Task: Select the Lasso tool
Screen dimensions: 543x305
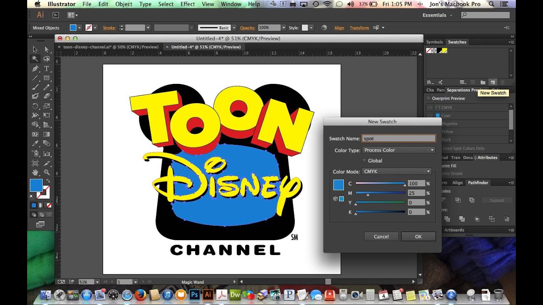Action: (x=47, y=59)
